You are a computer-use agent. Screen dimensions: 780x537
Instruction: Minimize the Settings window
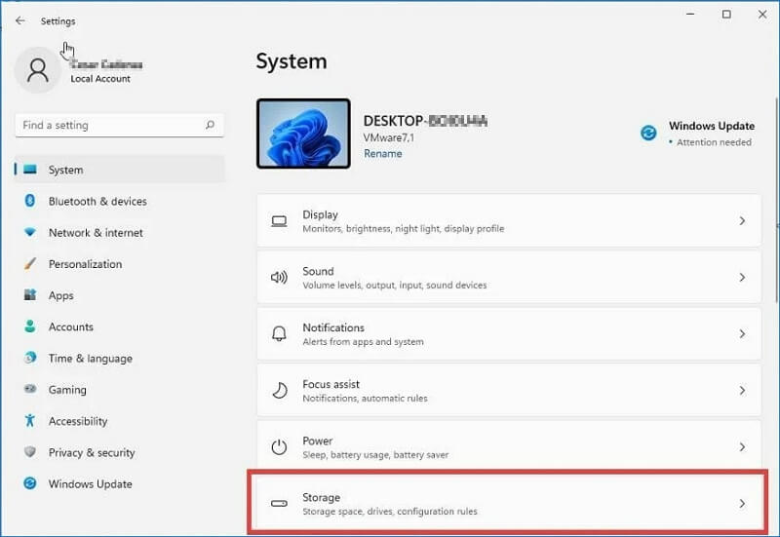pyautogui.click(x=690, y=15)
